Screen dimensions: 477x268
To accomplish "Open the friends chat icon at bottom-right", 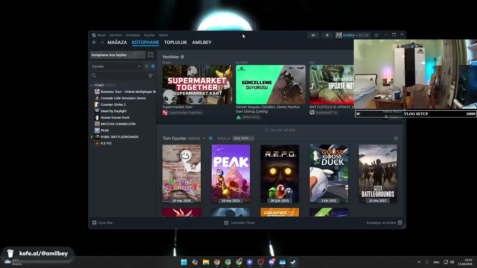I will tap(400, 223).
